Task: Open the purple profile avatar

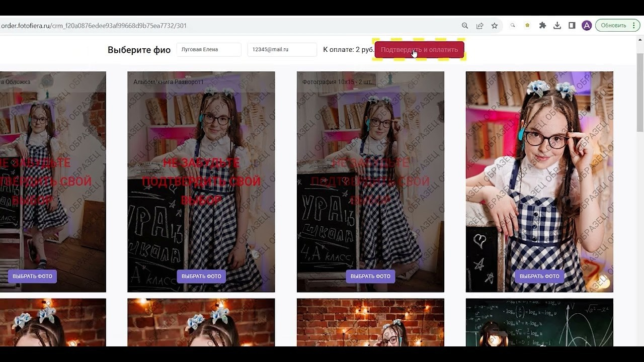Action: pyautogui.click(x=587, y=26)
